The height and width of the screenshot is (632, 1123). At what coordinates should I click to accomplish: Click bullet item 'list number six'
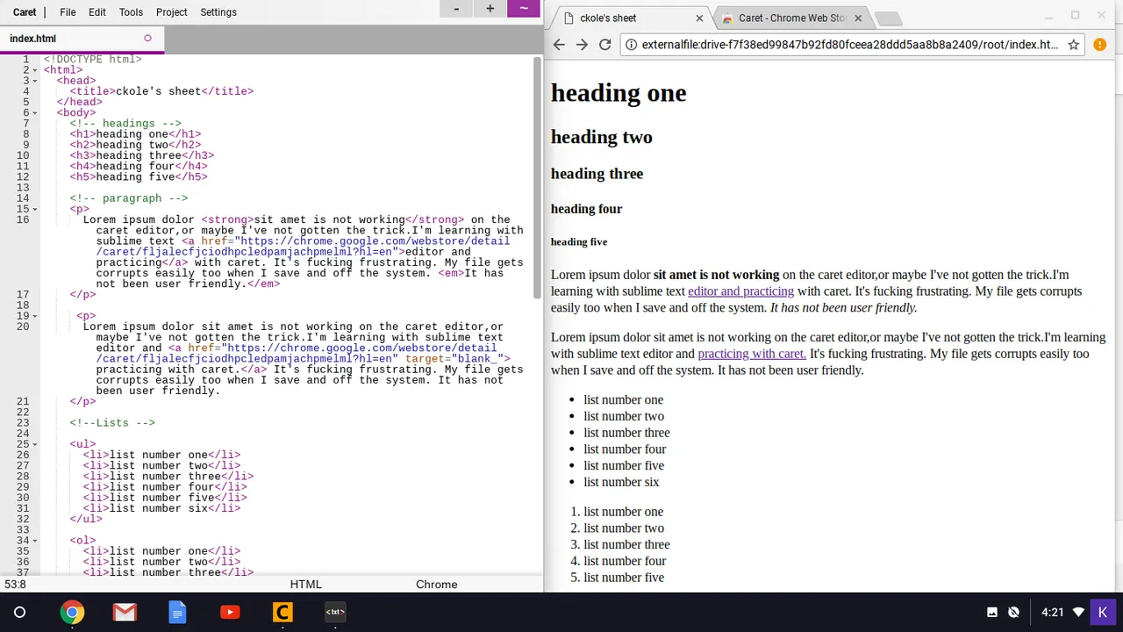(x=621, y=482)
